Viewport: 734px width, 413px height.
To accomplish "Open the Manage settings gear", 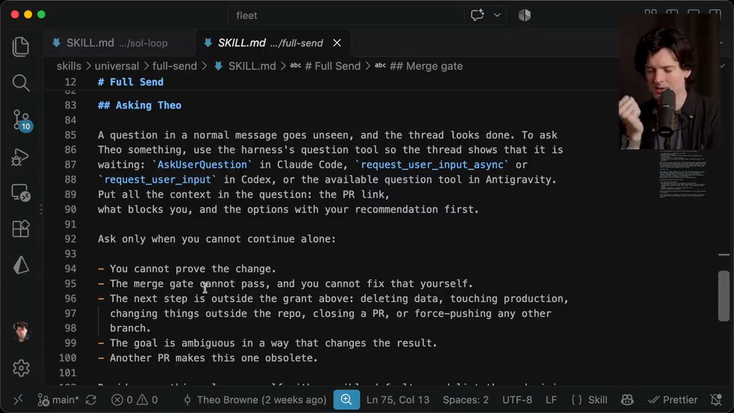I will (21, 368).
